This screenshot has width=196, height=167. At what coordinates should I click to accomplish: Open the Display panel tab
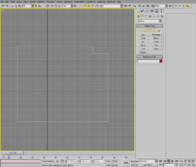coord(157,11)
